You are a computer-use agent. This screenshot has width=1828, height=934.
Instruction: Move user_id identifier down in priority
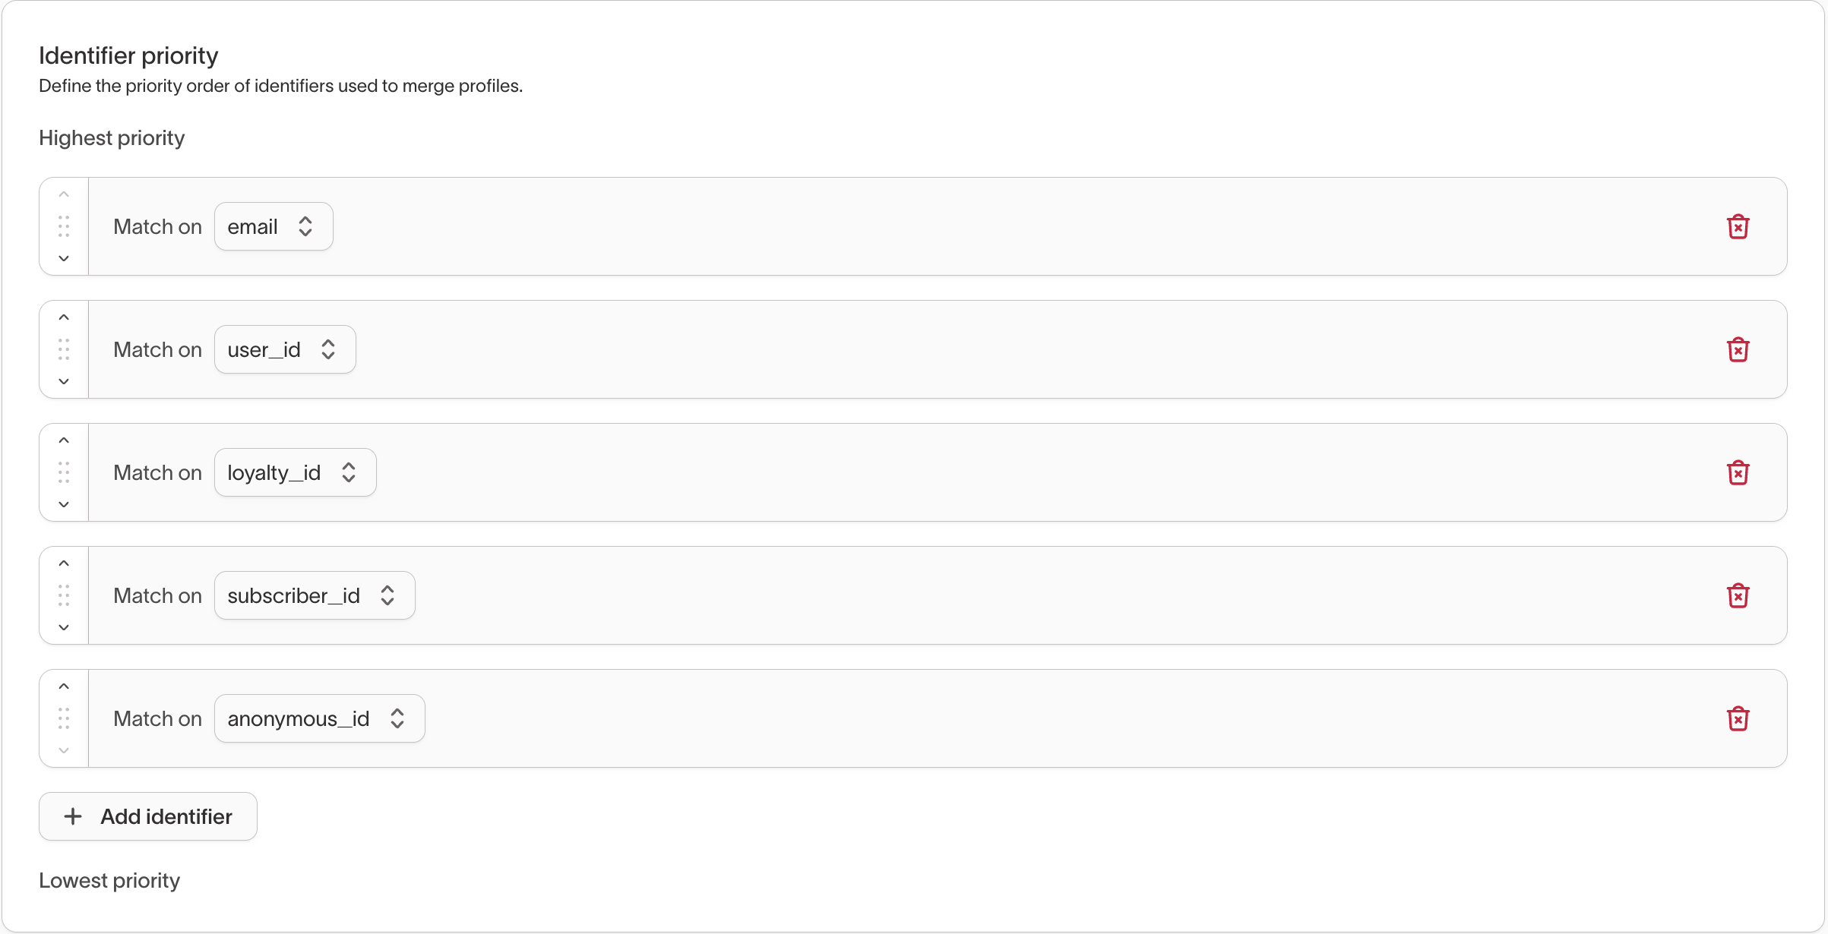(64, 381)
